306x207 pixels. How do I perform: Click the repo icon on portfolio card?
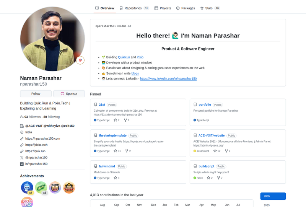[195, 105]
